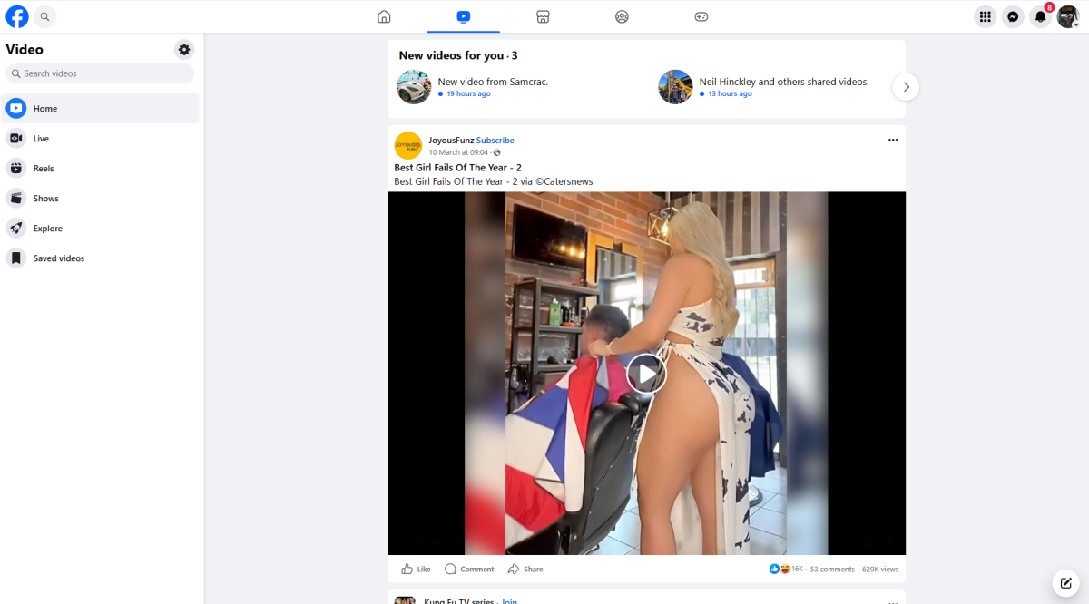Image resolution: width=1089 pixels, height=604 pixels.
Task: Open the Facebook search magnifier button
Action: [44, 16]
